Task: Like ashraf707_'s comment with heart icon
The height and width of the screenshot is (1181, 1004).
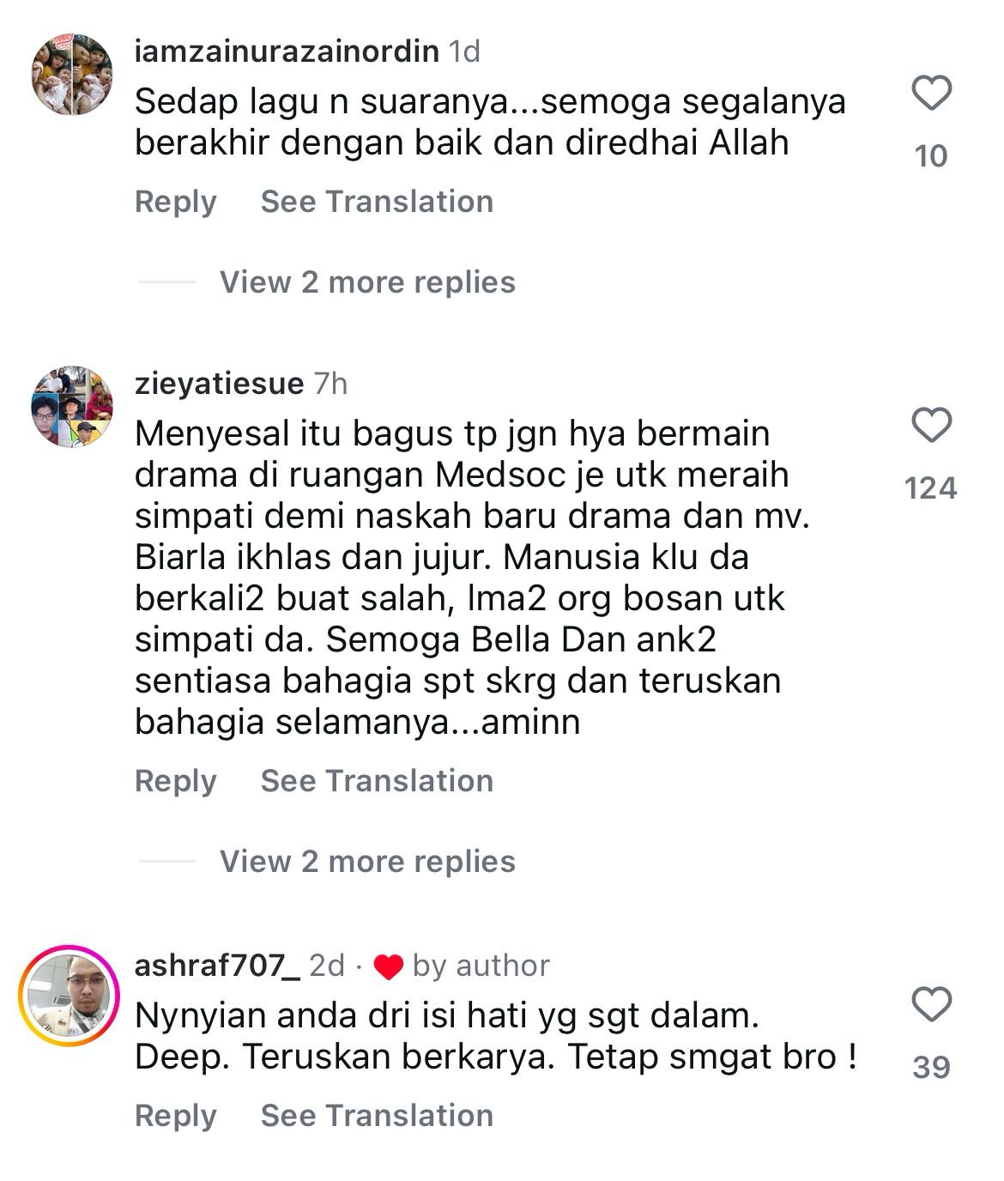Action: point(931,1004)
